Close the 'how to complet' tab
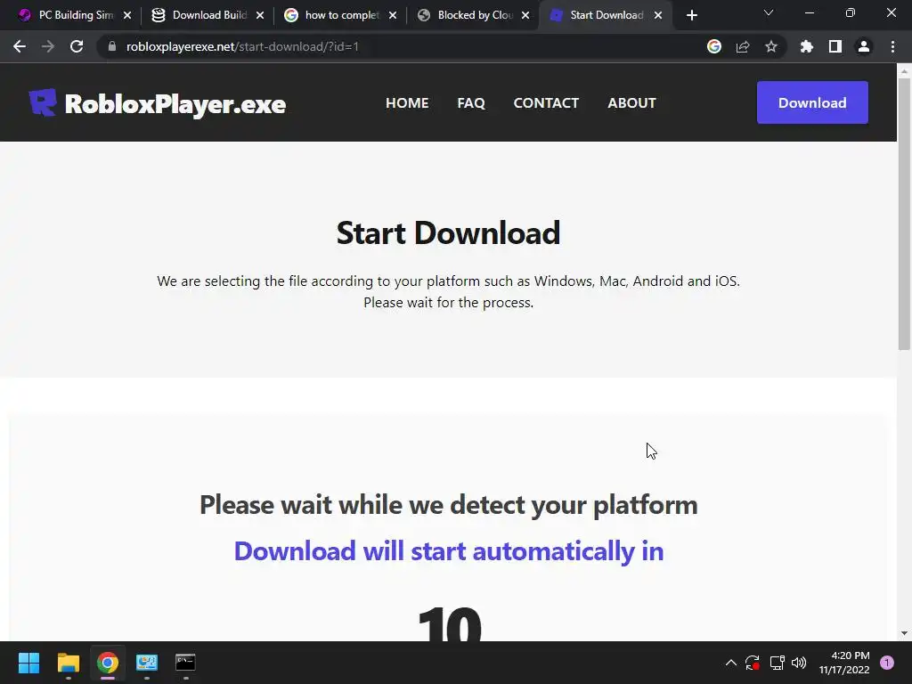The height and width of the screenshot is (684, 912). point(393,15)
